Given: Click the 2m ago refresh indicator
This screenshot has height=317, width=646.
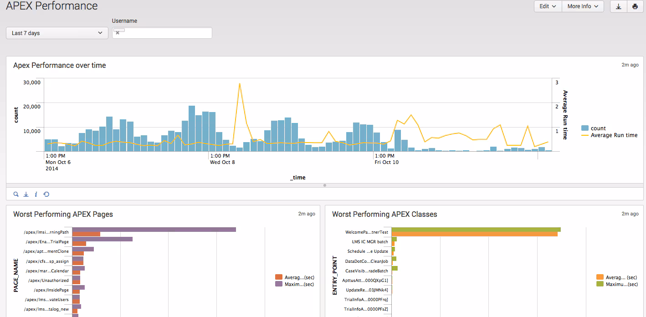Looking at the screenshot, I should (x=630, y=65).
